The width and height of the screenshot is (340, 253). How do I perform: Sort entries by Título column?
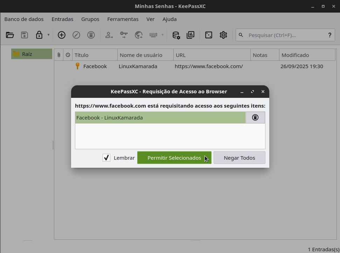95,55
